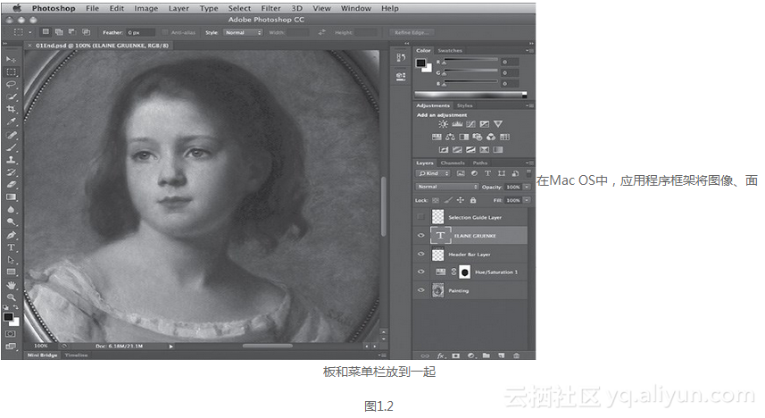Select the Spot Healing Brush tool
Screen dimensions: 765x418
click(11, 135)
